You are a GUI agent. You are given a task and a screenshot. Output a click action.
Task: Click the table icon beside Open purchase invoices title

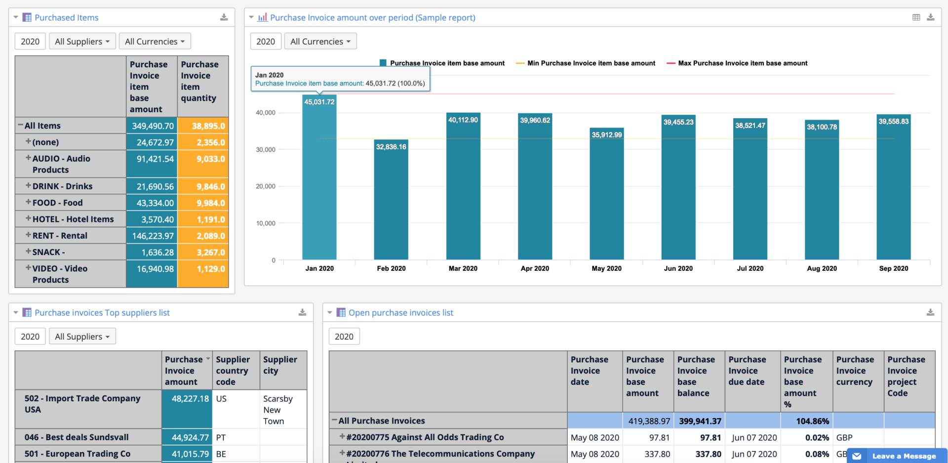click(x=340, y=312)
